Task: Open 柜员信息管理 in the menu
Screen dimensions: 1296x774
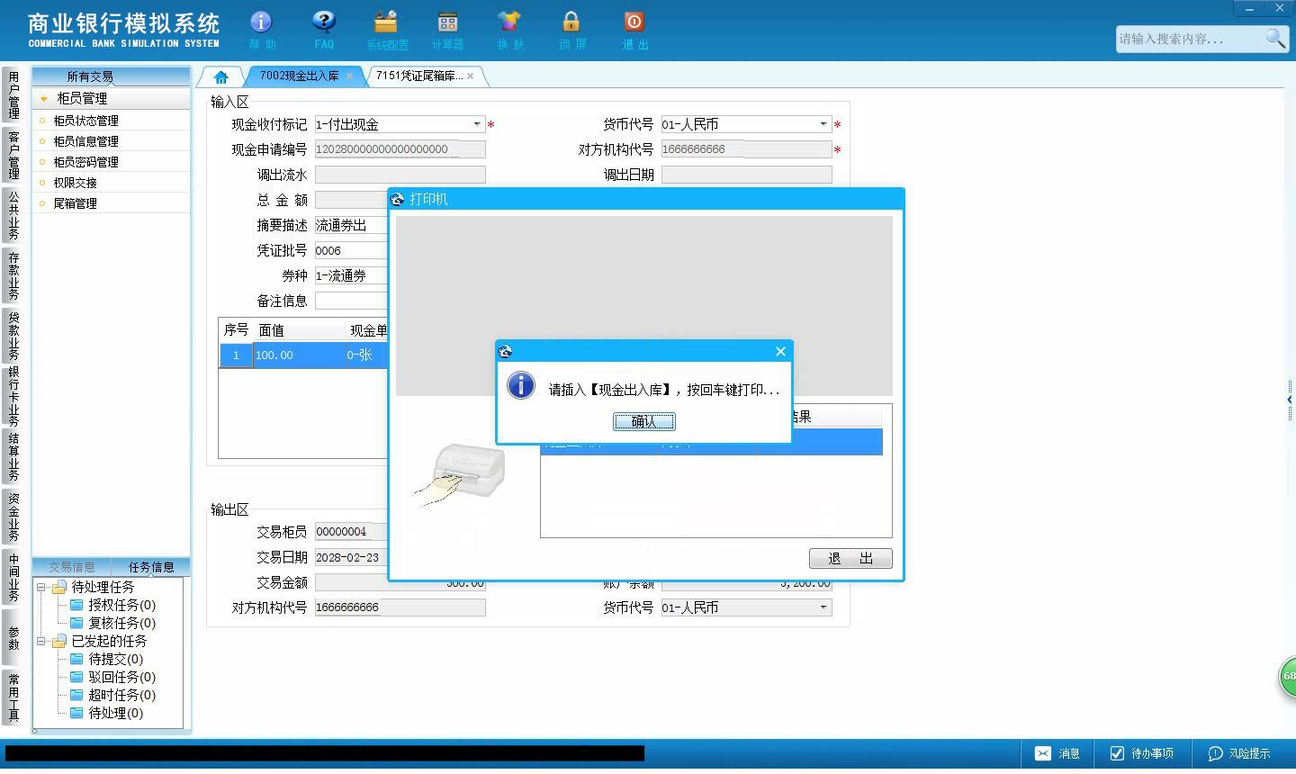Action: (x=85, y=141)
